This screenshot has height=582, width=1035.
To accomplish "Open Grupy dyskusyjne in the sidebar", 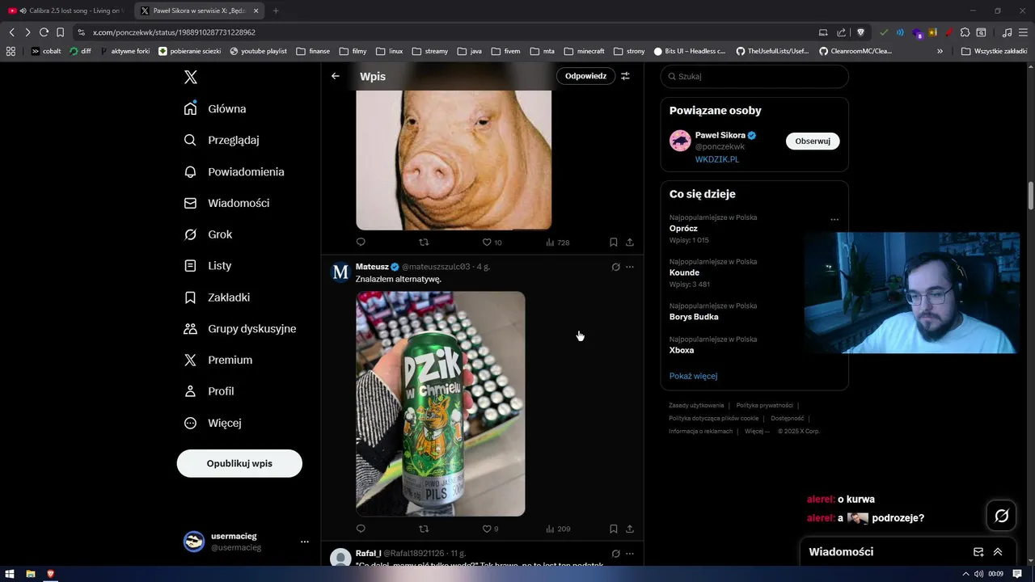I will point(240,328).
